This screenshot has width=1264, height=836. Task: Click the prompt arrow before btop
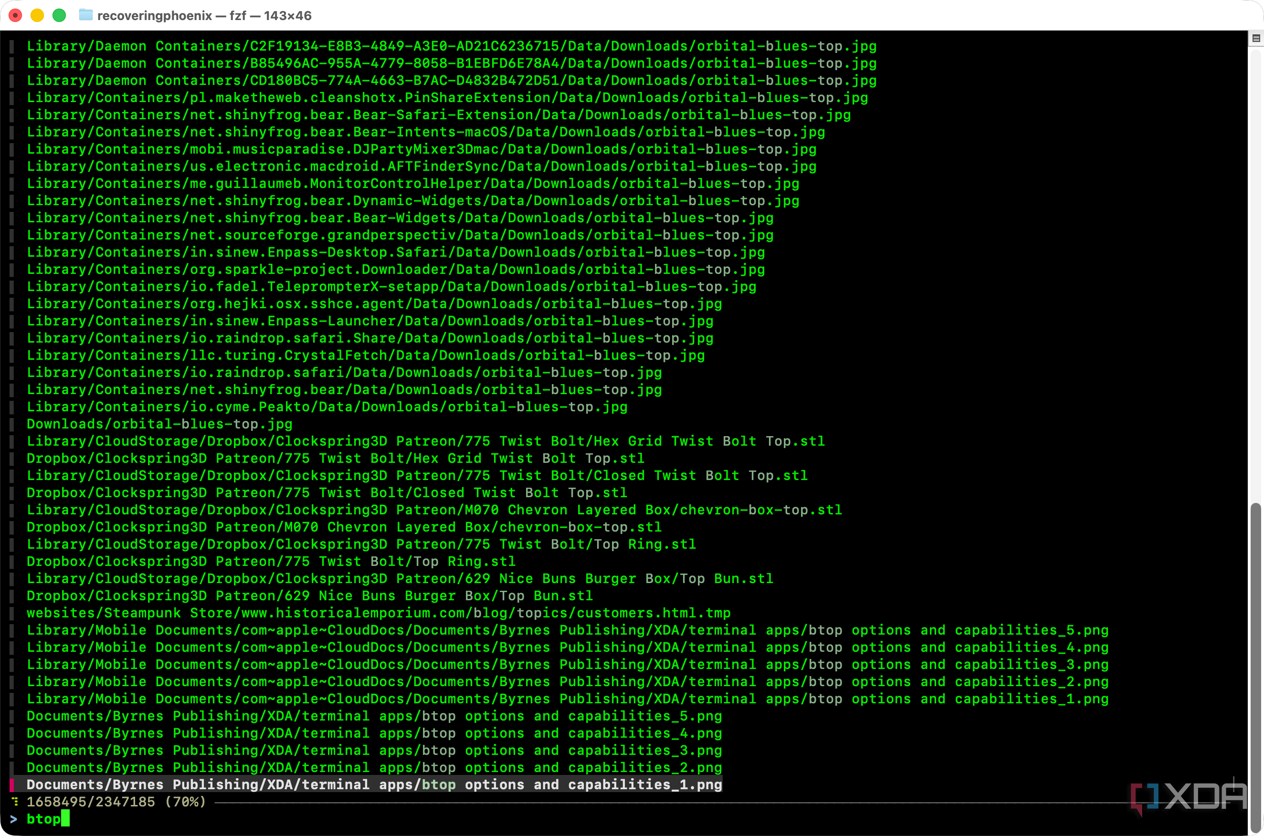(x=14, y=819)
